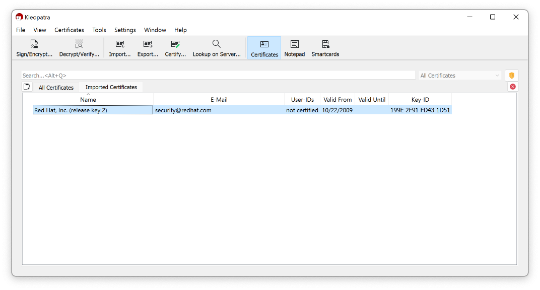
Task: Open the Smartcards view
Action: 325,48
